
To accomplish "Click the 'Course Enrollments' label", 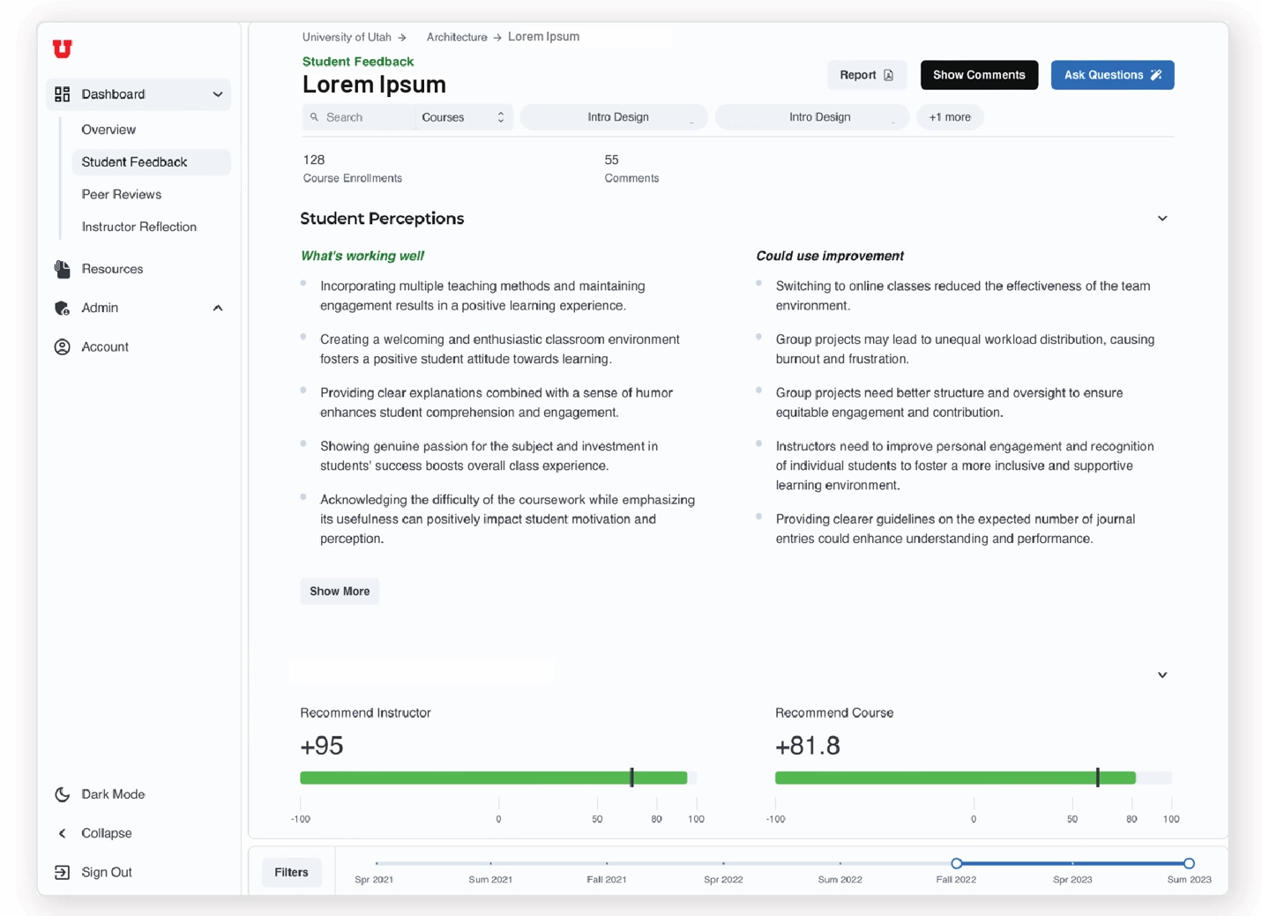I will [x=352, y=178].
